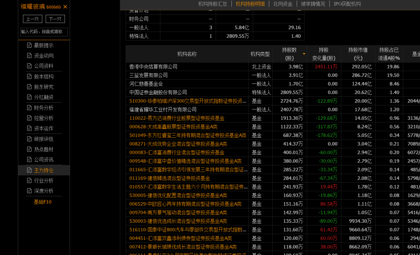Click 一般法人 row in summary table
Screen dimensions: 420x255
215,28
